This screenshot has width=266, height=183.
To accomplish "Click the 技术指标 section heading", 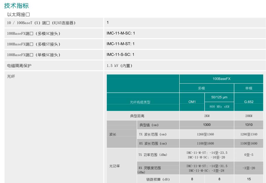I will [17, 6].
